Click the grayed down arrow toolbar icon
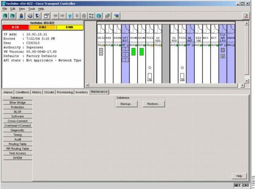This screenshot has width=255, height=189. point(77,16)
